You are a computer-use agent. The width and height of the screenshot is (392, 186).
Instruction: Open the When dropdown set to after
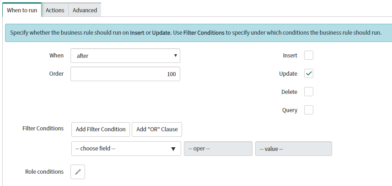[x=125, y=56]
